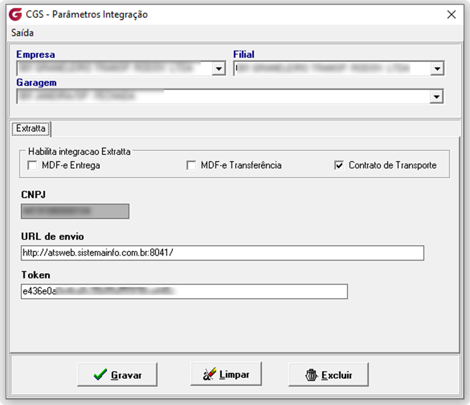Click the URL de envio field
This screenshot has height=405, width=470.
tap(222, 253)
